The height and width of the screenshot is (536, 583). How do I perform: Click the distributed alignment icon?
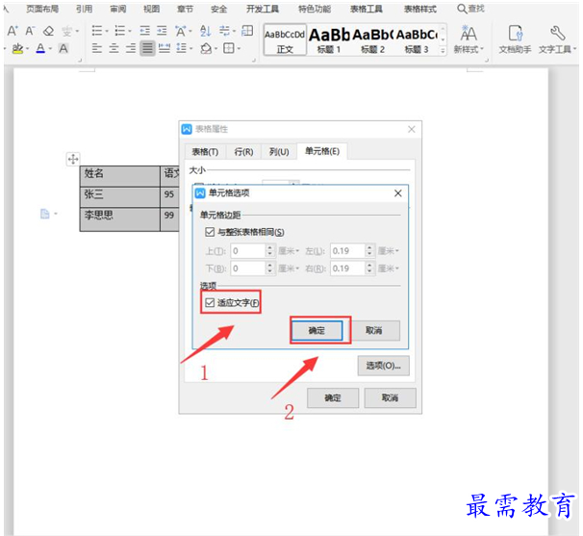coord(165,48)
